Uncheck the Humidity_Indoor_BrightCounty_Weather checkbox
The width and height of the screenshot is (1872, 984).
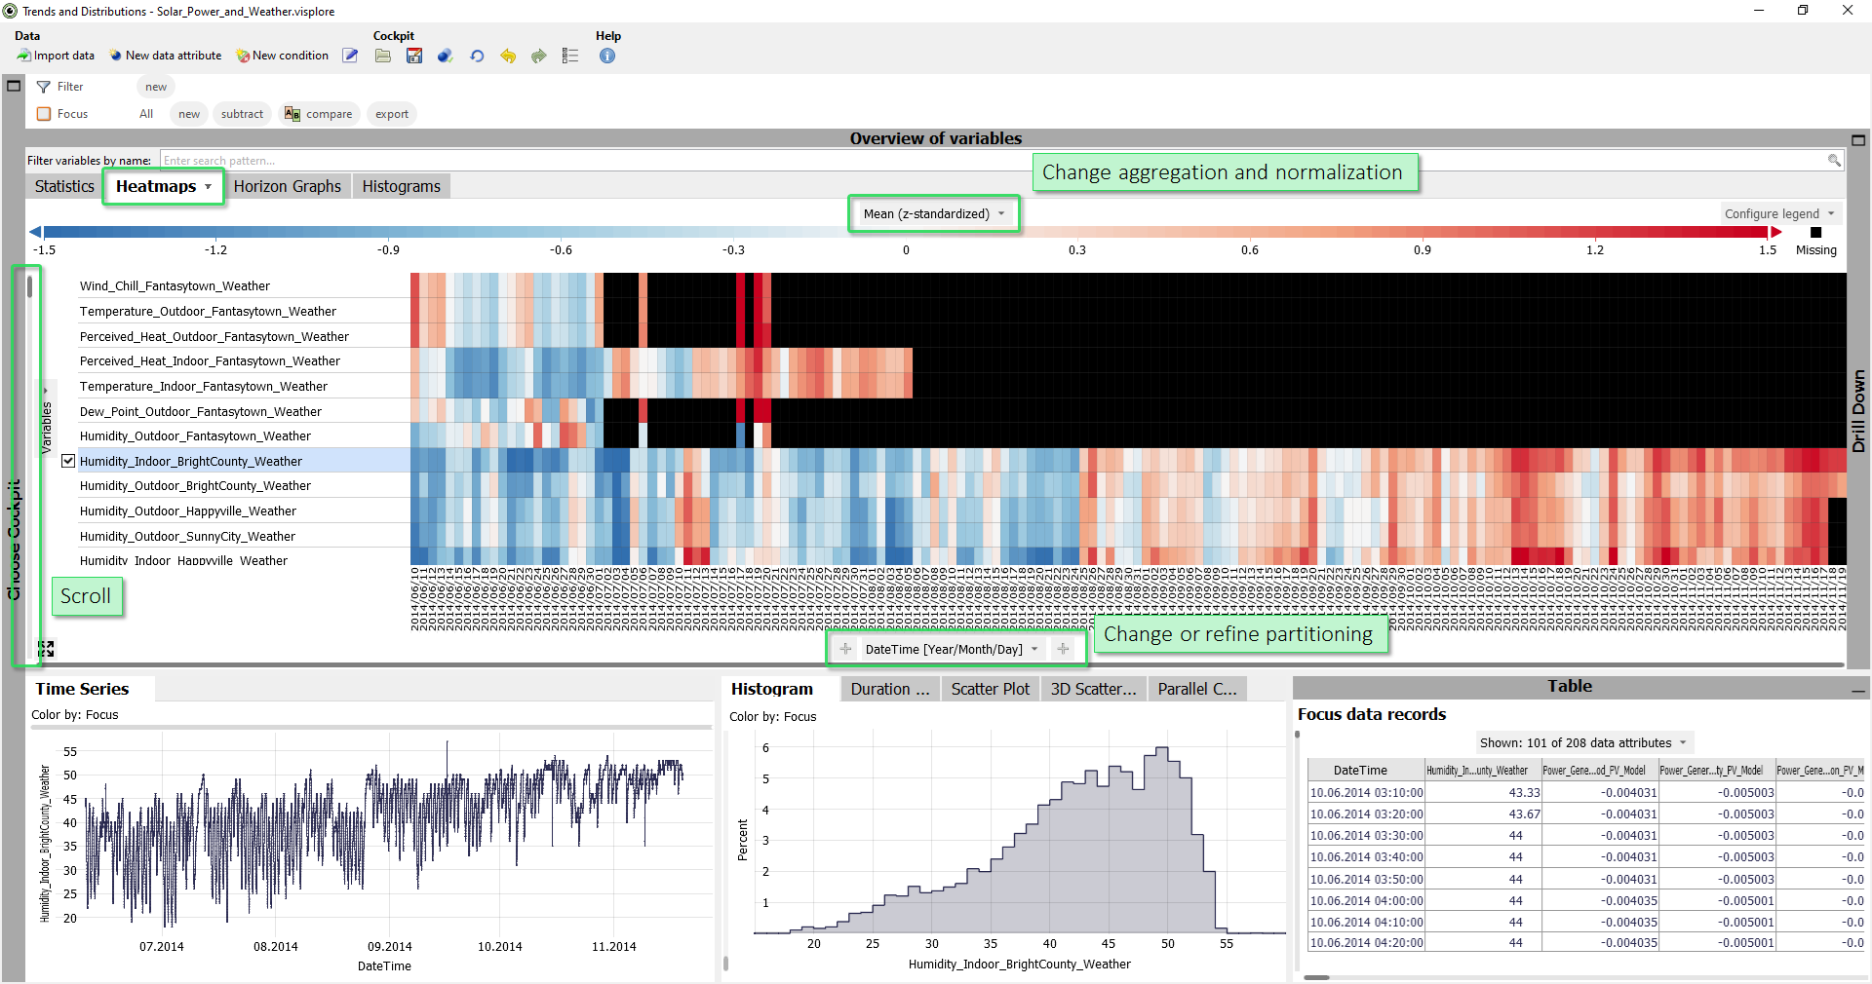[x=68, y=461]
